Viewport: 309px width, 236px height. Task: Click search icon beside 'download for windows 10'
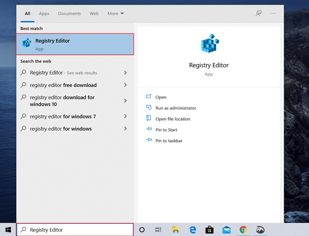click(x=23, y=97)
